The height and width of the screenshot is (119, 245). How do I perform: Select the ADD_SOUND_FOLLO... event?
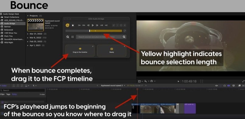[14, 20]
